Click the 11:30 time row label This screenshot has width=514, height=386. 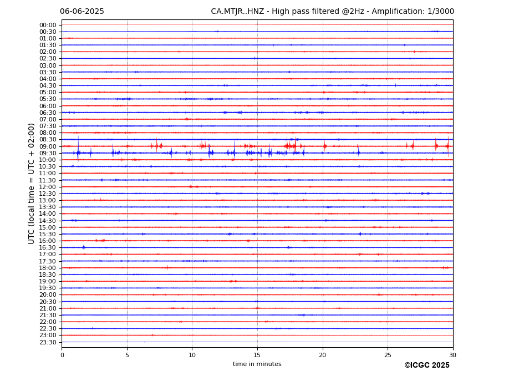(48, 180)
